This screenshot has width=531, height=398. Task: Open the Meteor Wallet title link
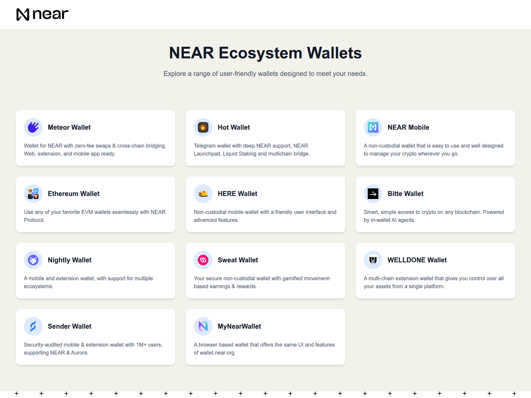69,127
